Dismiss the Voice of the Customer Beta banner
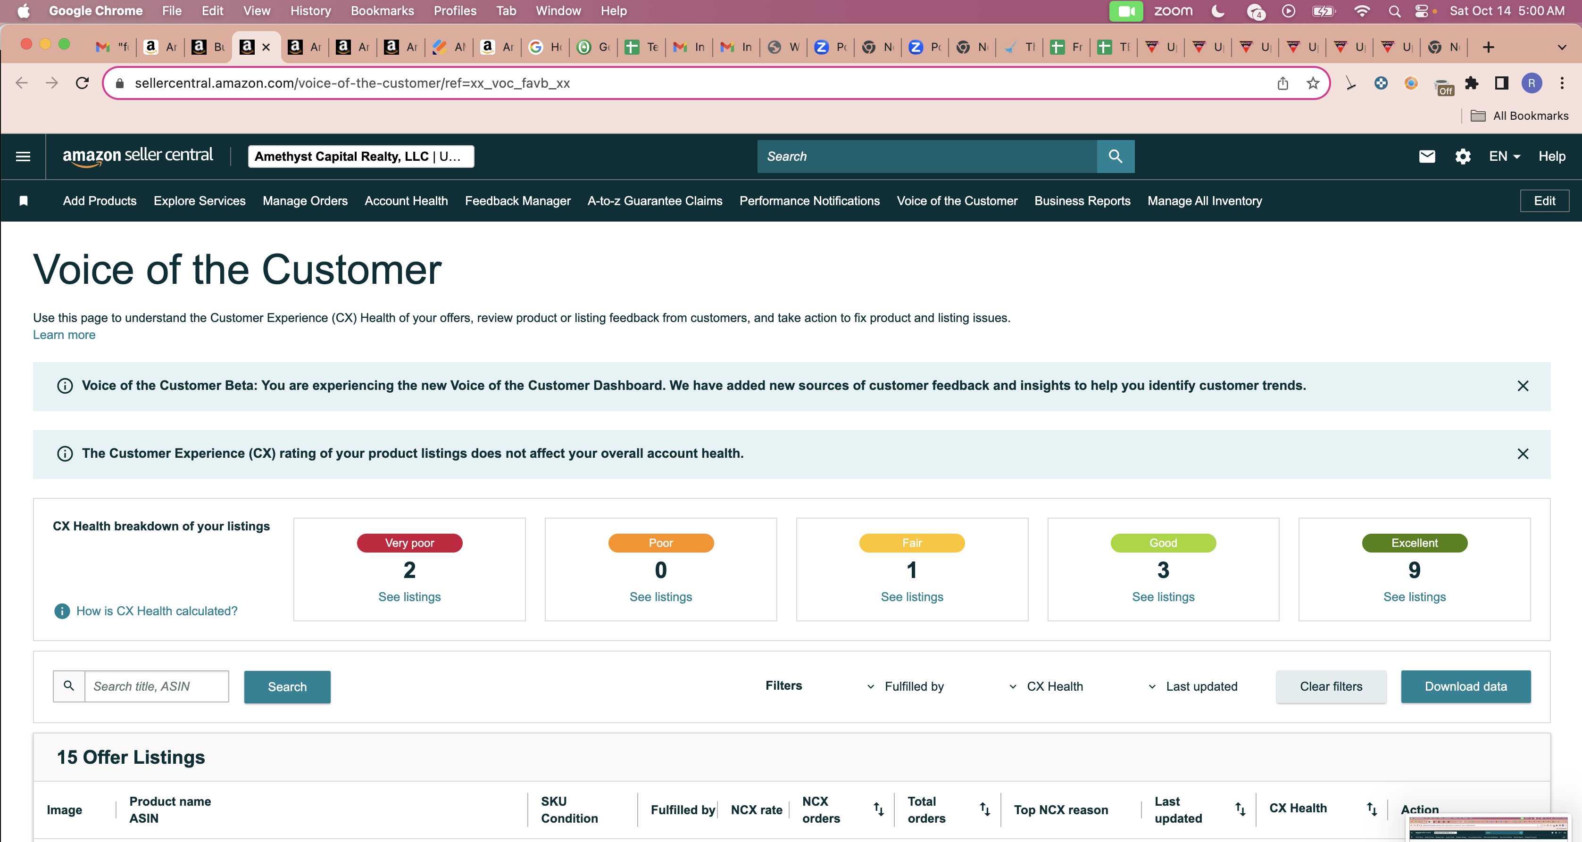 tap(1523, 386)
